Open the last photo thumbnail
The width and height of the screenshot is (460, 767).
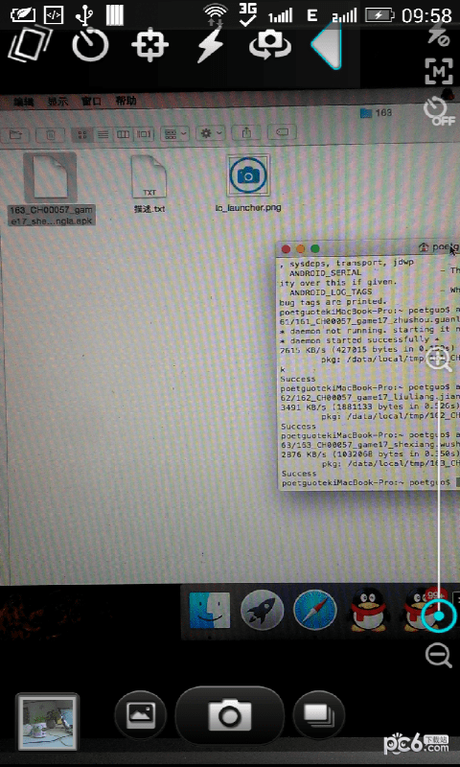(47, 722)
